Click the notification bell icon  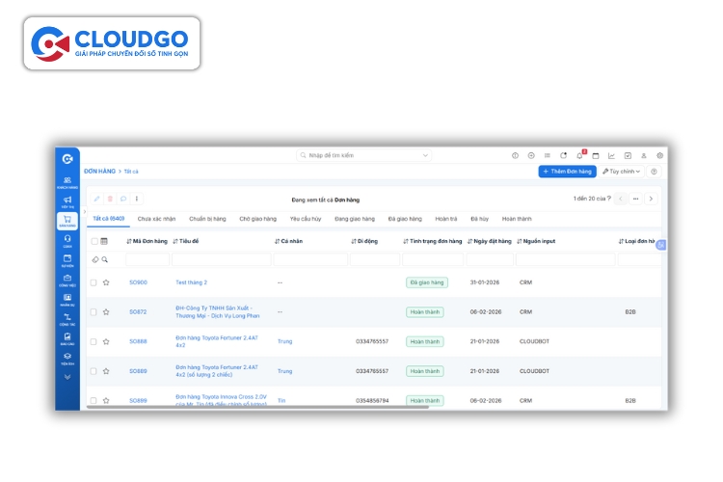(579, 155)
